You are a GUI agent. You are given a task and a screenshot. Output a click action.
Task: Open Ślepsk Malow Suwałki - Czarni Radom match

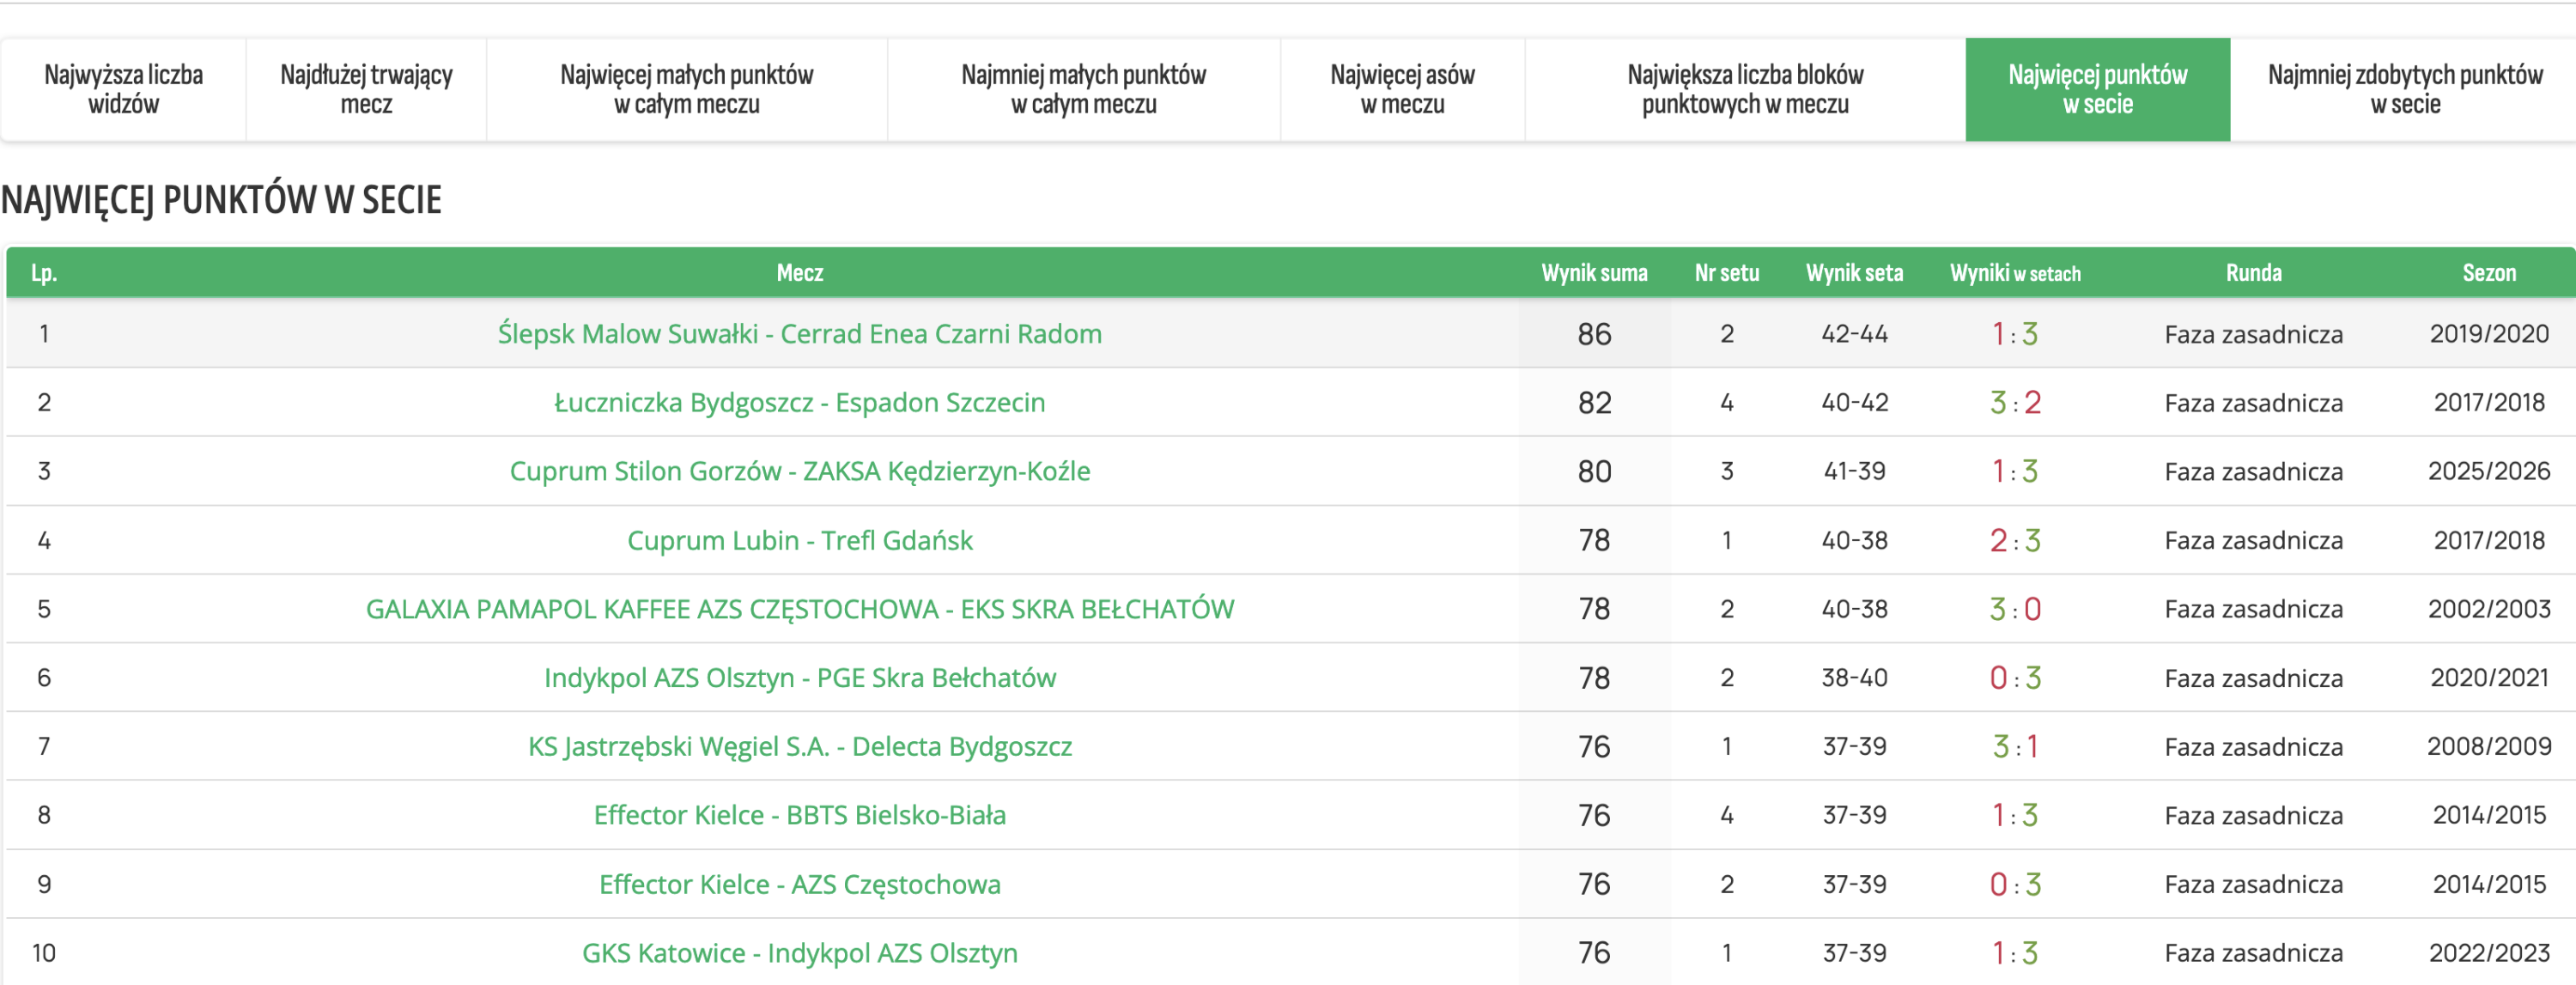pyautogui.click(x=799, y=334)
